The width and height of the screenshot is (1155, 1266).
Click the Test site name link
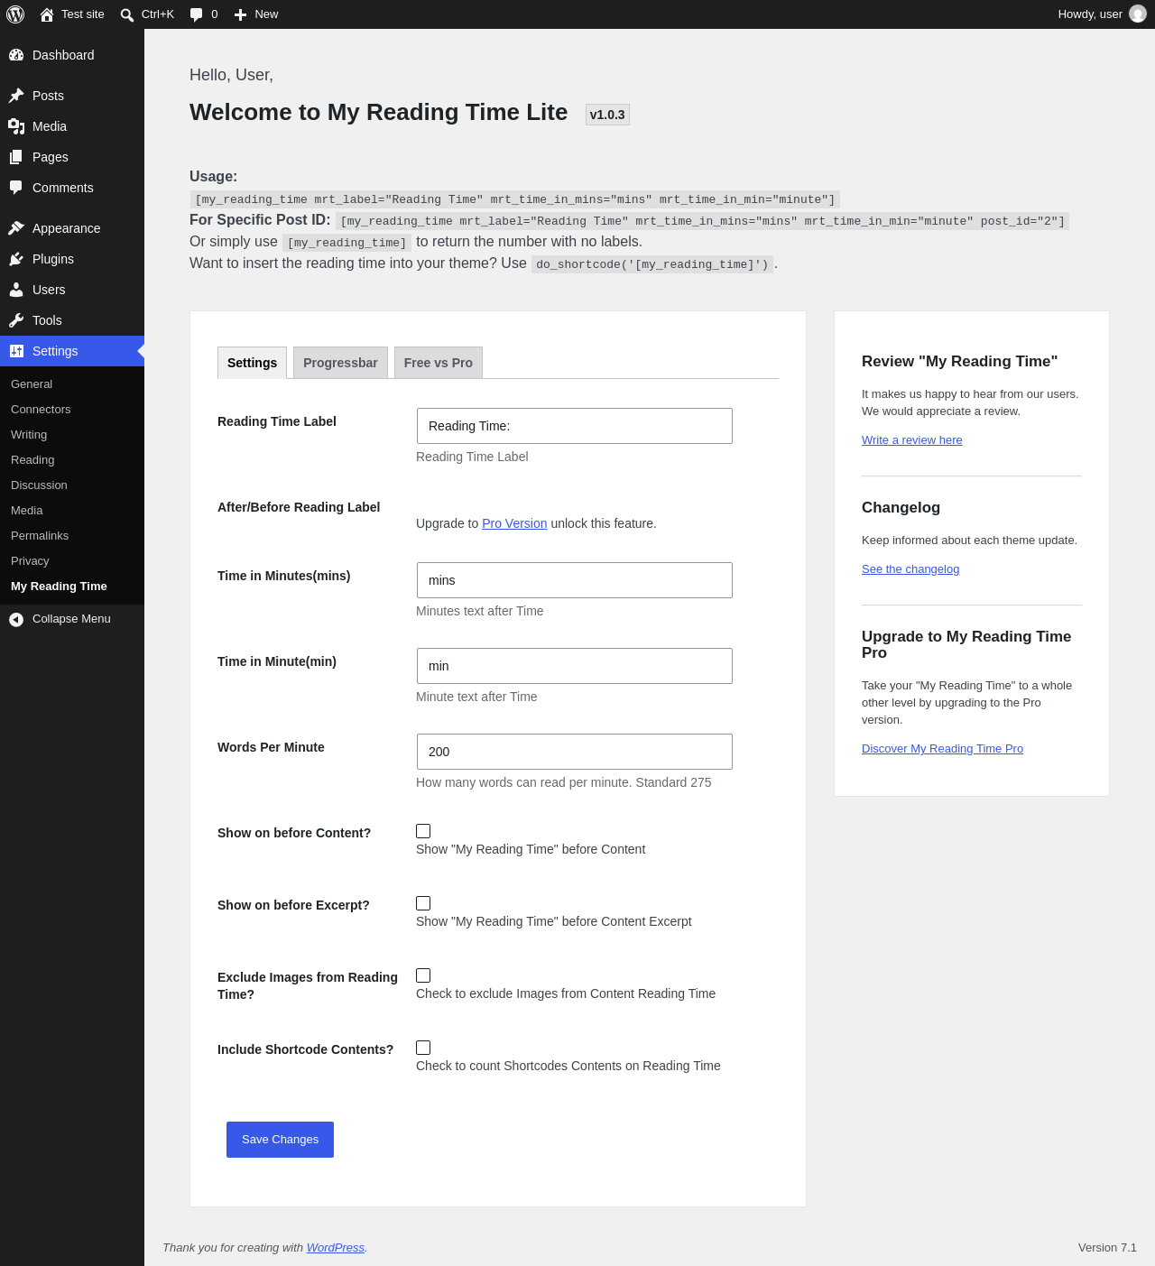click(83, 14)
